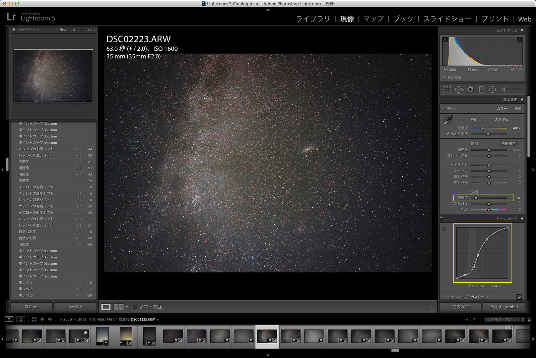
Task: Click the コピー... copy settings button
Action: pos(32,307)
